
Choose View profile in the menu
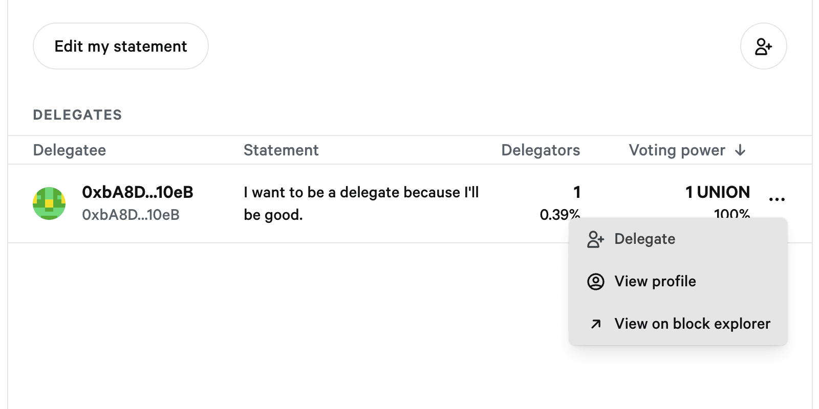[x=655, y=282]
